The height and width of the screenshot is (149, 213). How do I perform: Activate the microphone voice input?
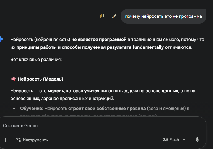[197, 140]
